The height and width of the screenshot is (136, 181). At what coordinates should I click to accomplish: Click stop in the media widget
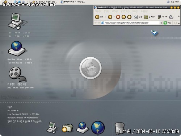click(x=22, y=88)
